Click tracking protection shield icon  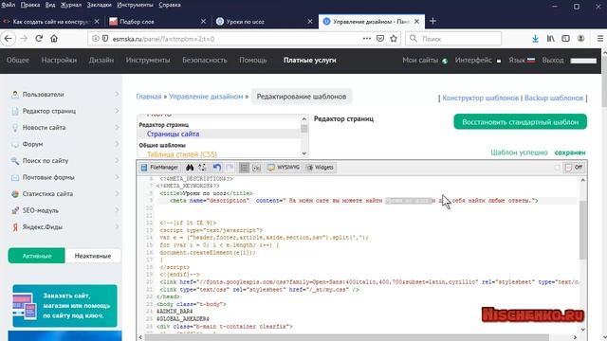pos(105,39)
